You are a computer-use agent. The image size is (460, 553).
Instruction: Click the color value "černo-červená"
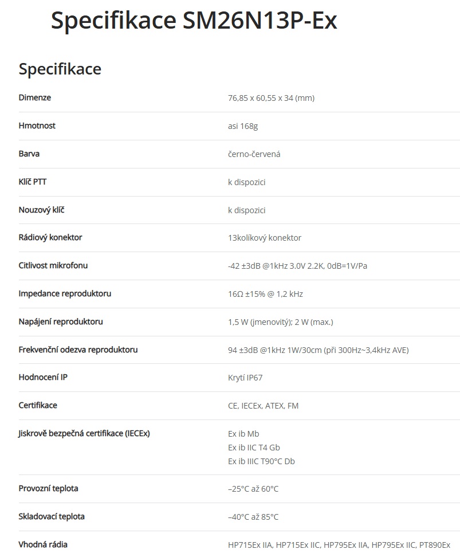[254, 154]
